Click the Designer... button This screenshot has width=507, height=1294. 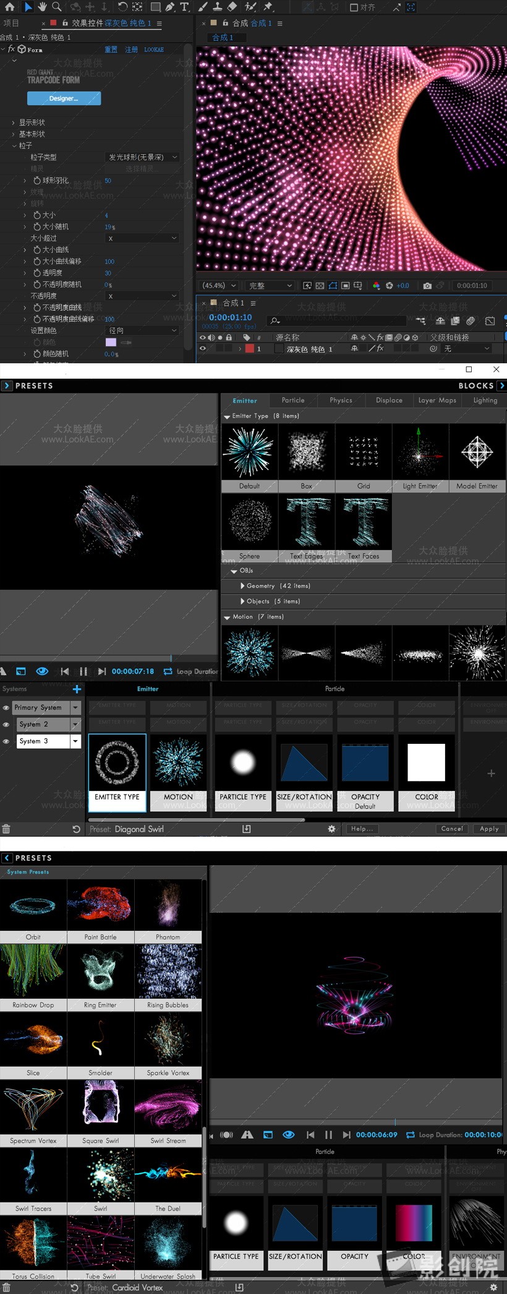(x=64, y=98)
